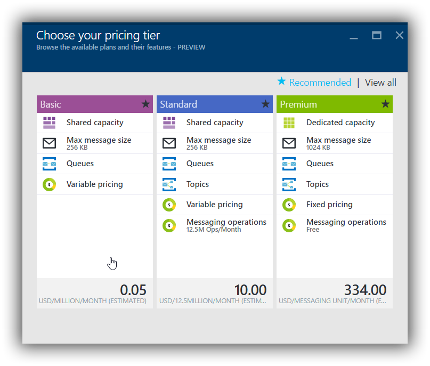The width and height of the screenshot is (430, 366).
Task: Show the Recommended pricing tiers
Action: (314, 82)
